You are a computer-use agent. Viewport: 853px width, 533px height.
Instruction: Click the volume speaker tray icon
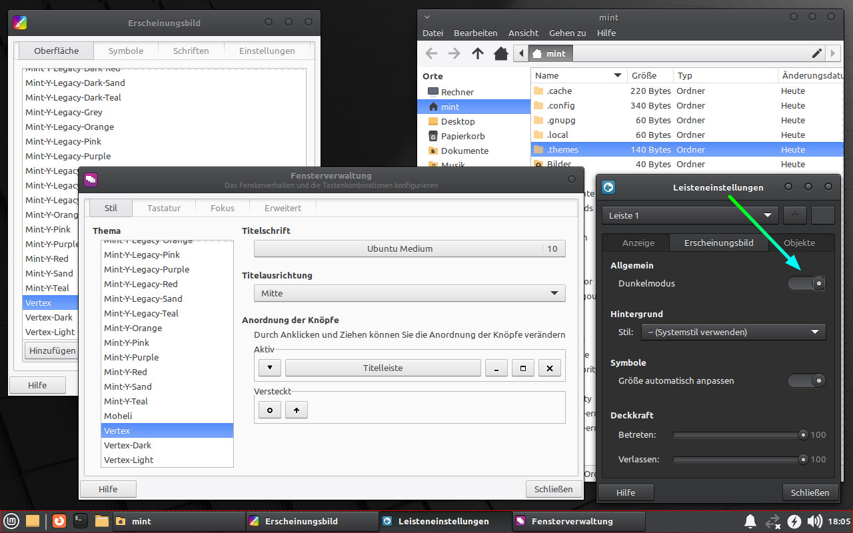pos(814,521)
